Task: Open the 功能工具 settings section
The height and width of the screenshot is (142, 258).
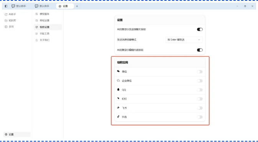Action: [x=48, y=34]
